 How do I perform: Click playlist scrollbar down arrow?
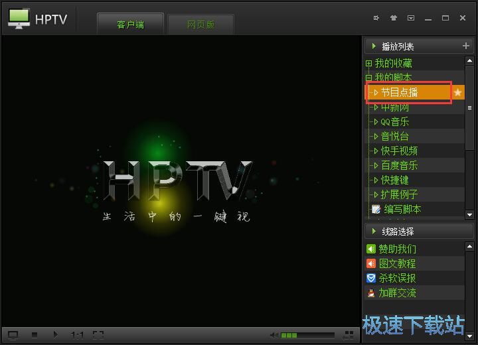(x=470, y=214)
